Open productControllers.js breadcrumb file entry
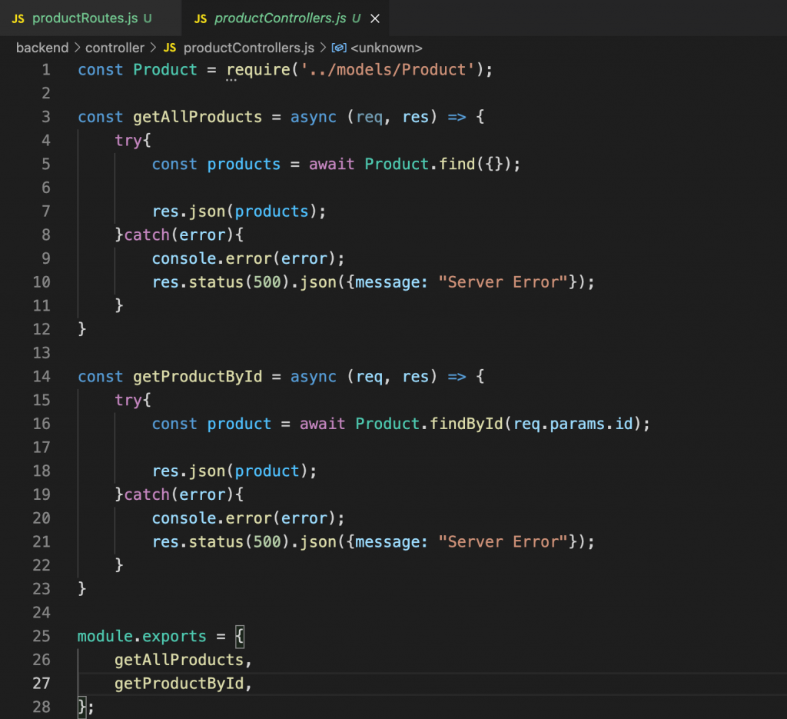787x719 pixels. click(x=248, y=48)
